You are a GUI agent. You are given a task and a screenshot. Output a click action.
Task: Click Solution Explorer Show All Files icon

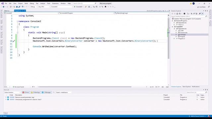(x=196, y=14)
